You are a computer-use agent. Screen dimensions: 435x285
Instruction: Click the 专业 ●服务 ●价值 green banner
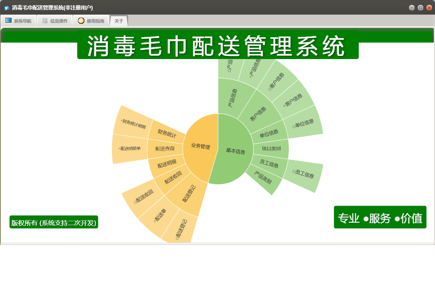pos(380,217)
